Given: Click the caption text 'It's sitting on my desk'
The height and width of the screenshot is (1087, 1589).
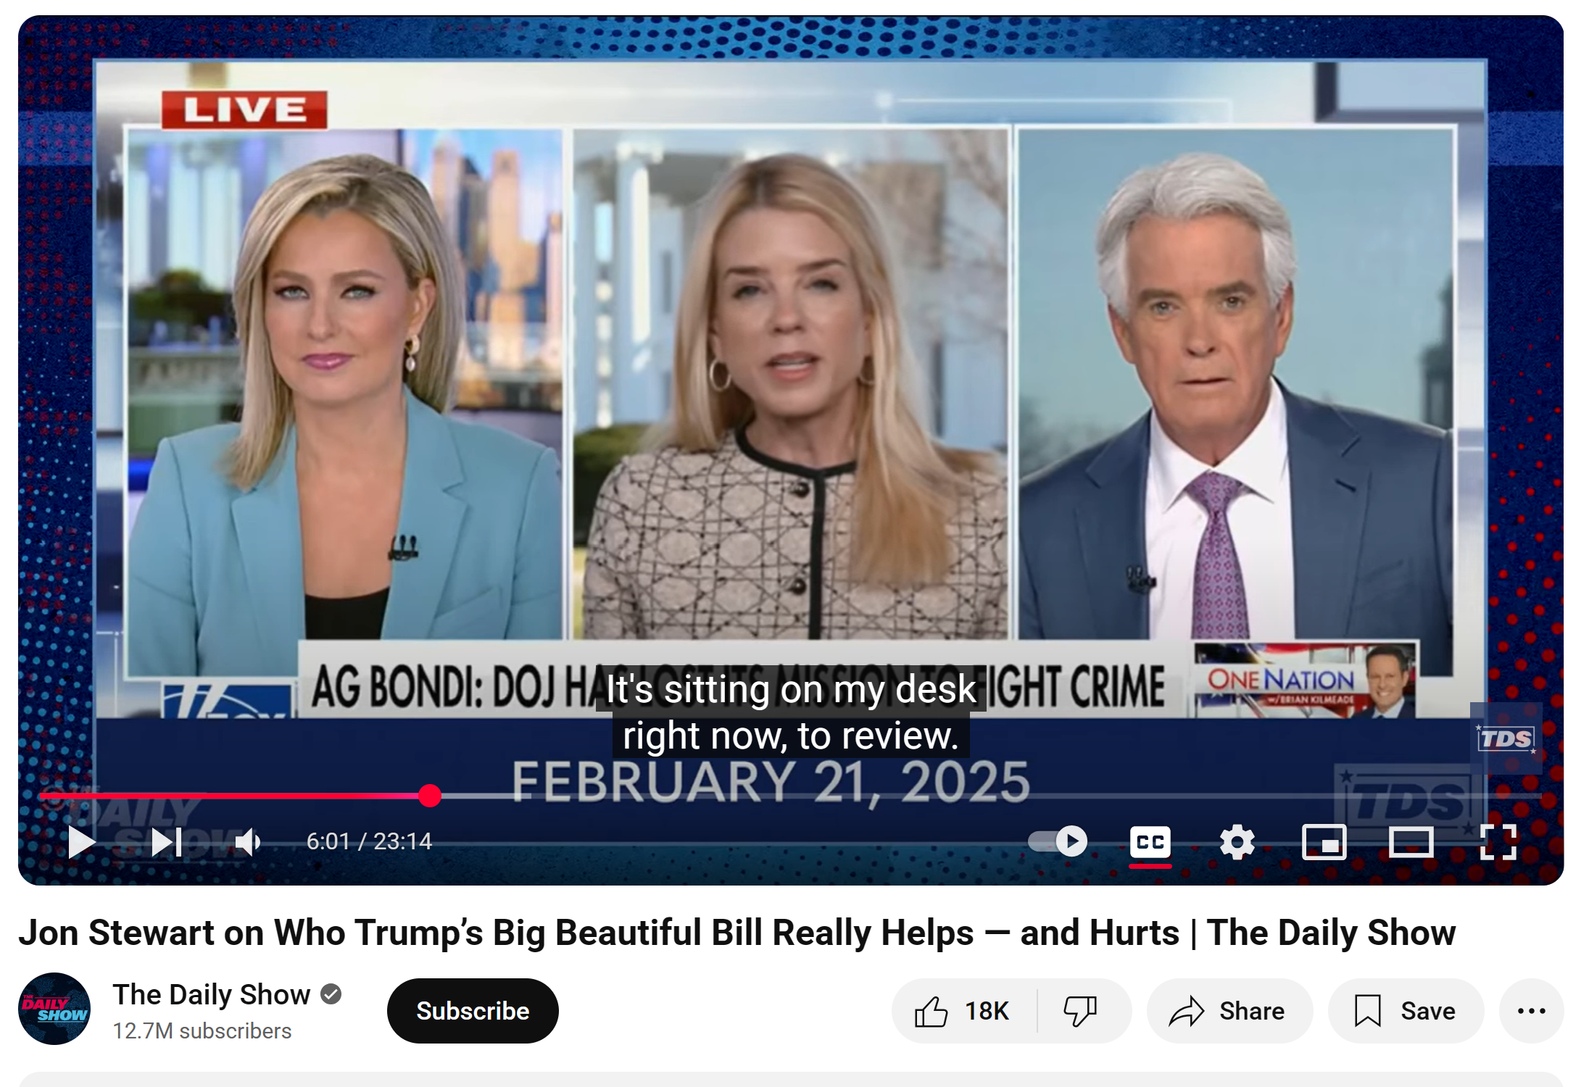Looking at the screenshot, I should tap(791, 688).
